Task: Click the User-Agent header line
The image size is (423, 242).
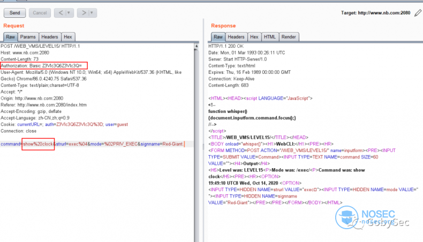Action: (91, 75)
